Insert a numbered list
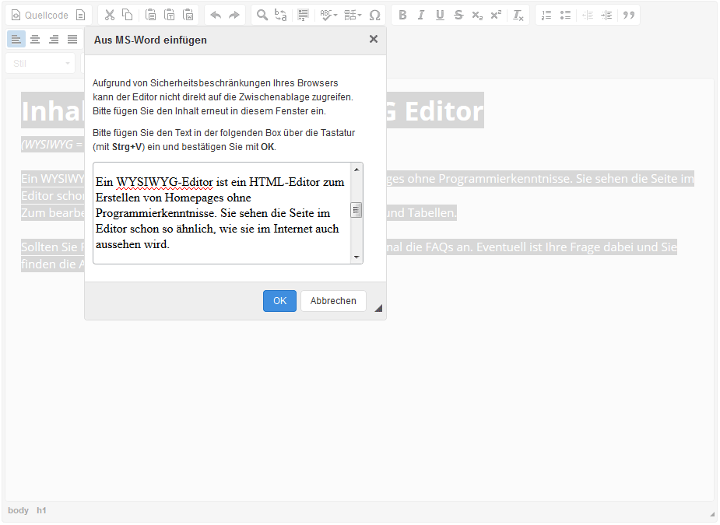 click(546, 15)
